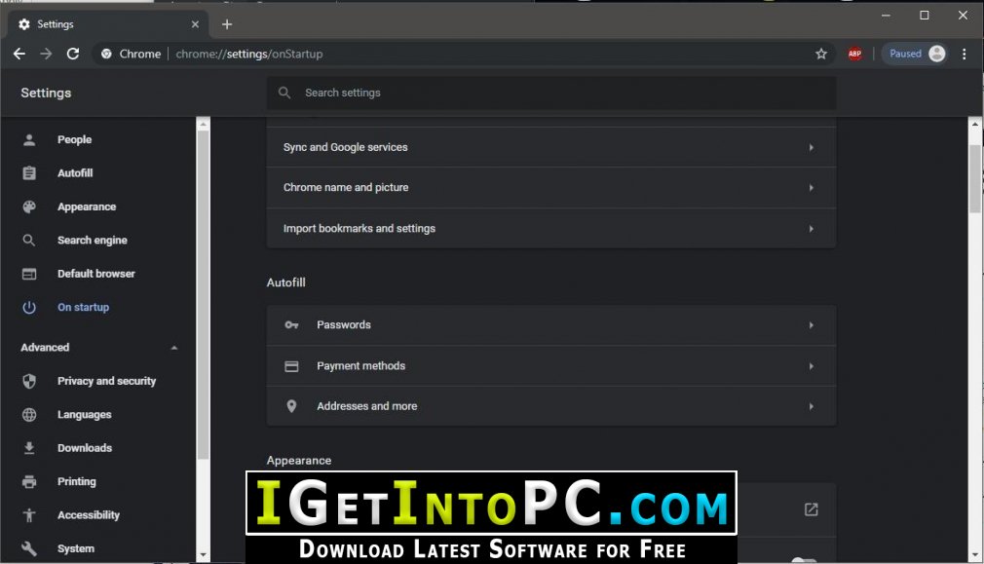Collapse the Advanced section in sidebar
984x564 pixels.
(174, 348)
